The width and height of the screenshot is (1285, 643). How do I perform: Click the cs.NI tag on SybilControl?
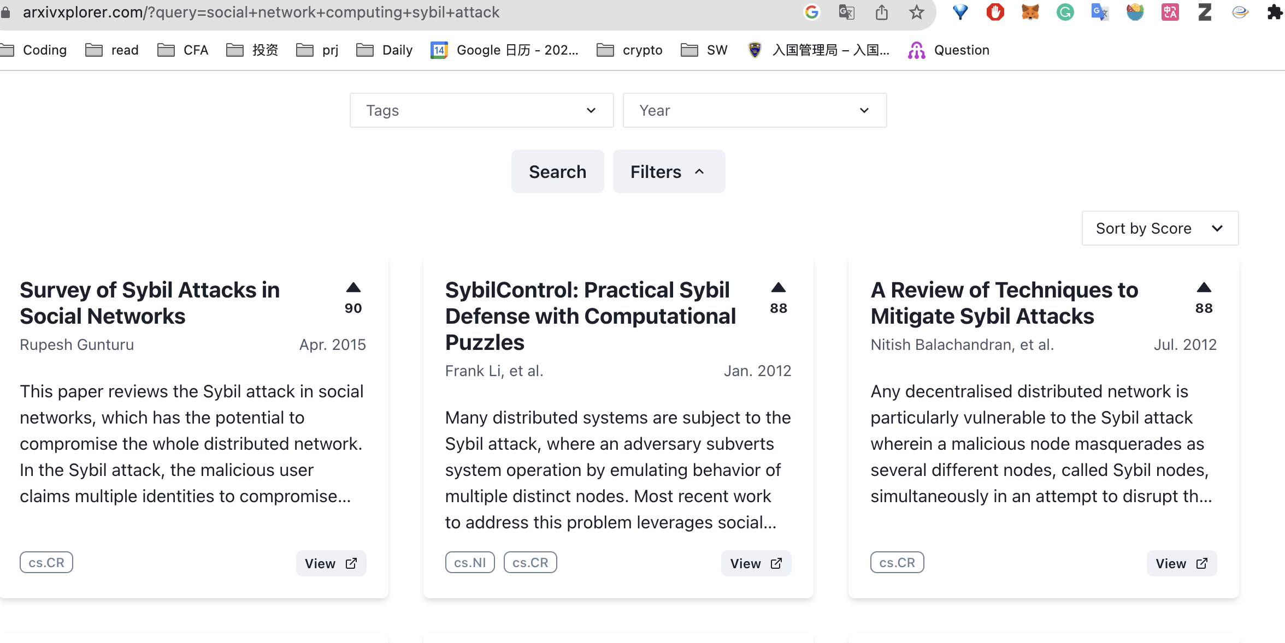point(470,562)
